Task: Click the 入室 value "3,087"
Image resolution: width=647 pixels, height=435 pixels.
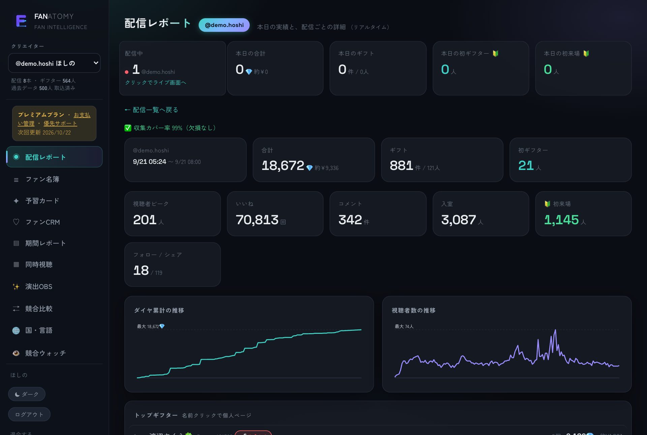Action: pos(458,220)
